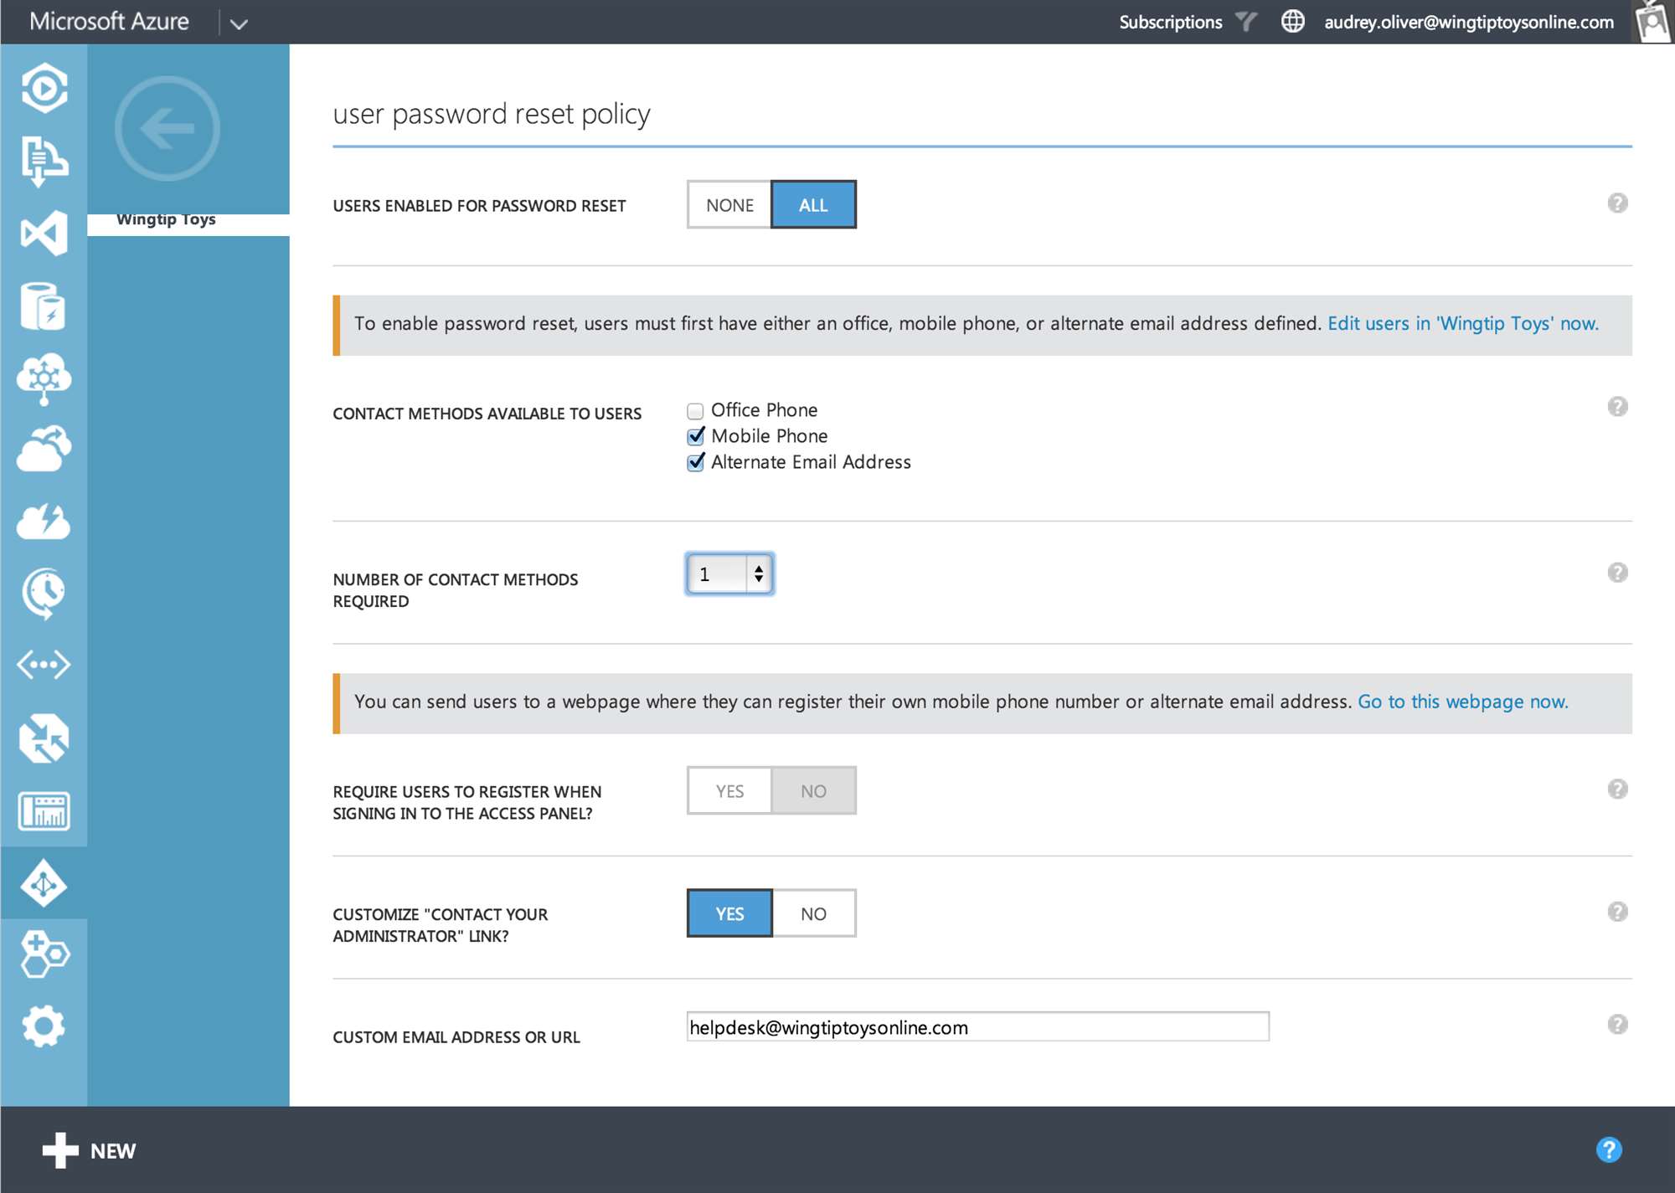Follow the Go to this webpage now link
The image size is (1675, 1193).
[1463, 702]
